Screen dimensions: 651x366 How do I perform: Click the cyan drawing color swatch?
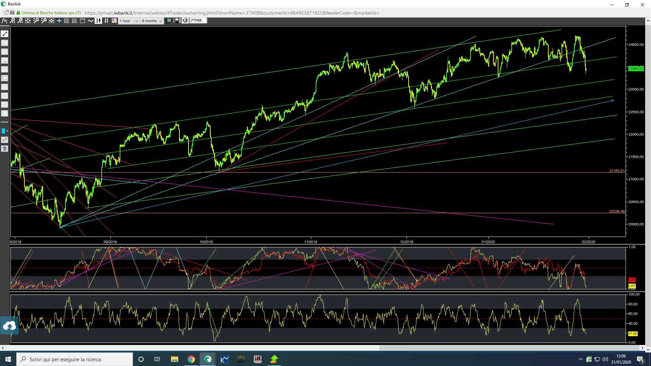(3, 131)
